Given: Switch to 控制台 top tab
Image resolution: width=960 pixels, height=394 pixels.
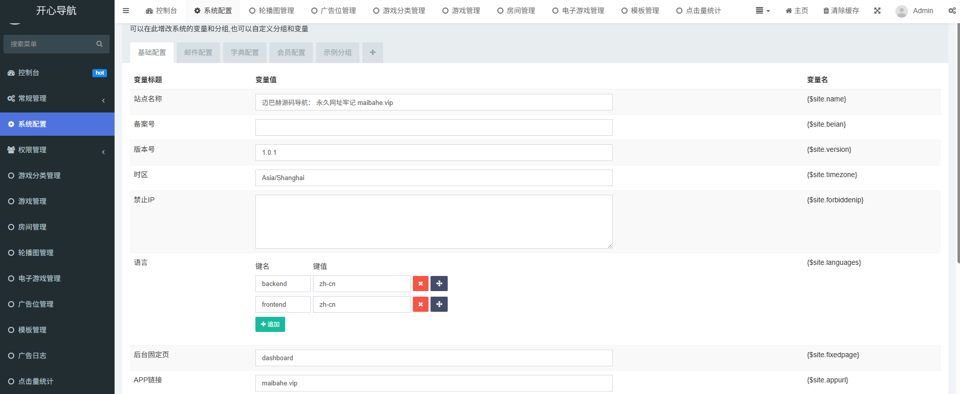Looking at the screenshot, I should 161,11.
